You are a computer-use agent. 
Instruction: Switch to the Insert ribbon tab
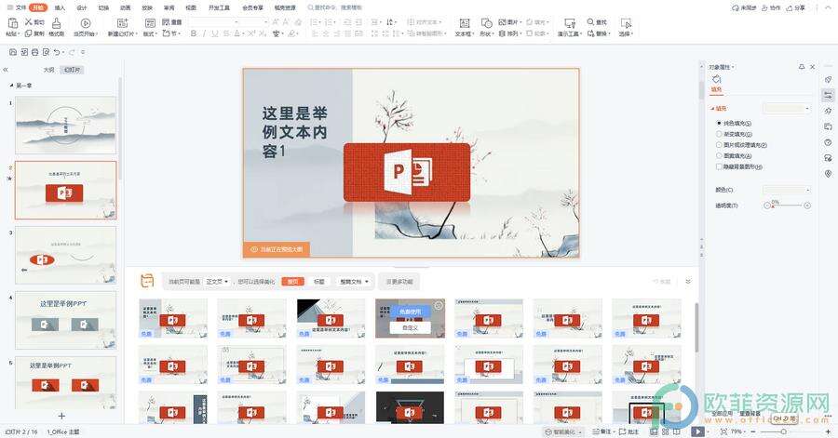[60, 8]
